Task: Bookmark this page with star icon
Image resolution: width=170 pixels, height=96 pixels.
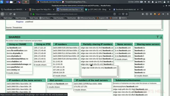Action: pos(127,14)
